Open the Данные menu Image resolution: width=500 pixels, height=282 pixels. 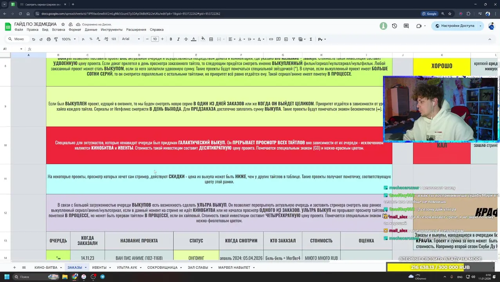pyautogui.click(x=91, y=30)
